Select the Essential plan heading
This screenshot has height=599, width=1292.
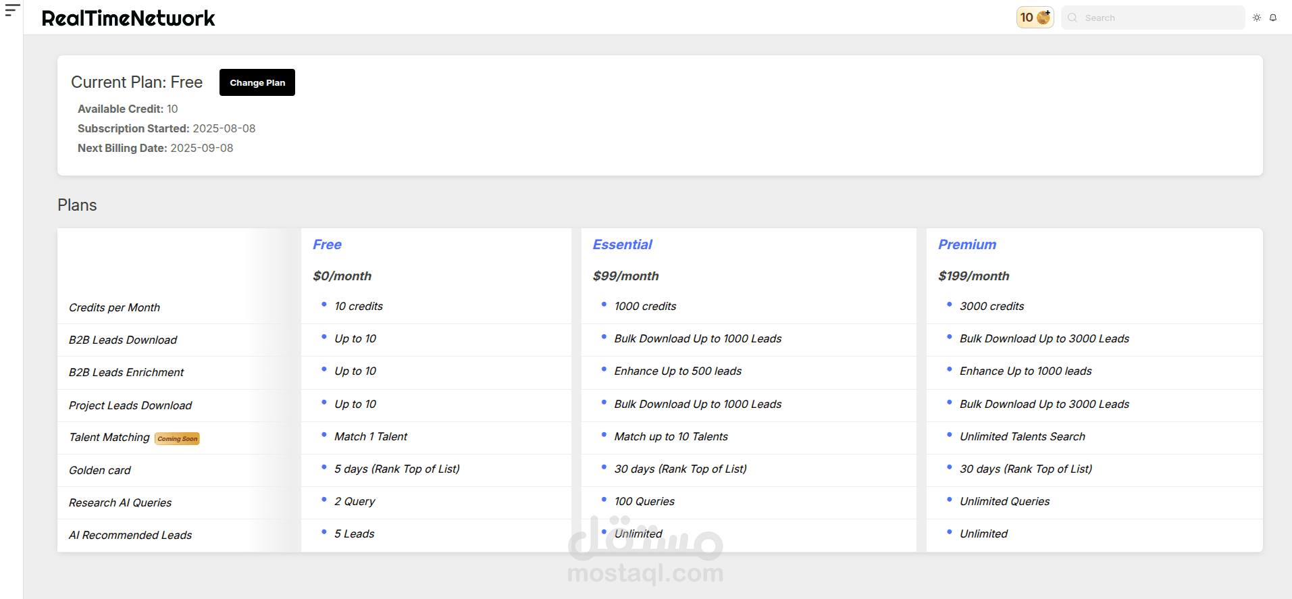click(622, 244)
